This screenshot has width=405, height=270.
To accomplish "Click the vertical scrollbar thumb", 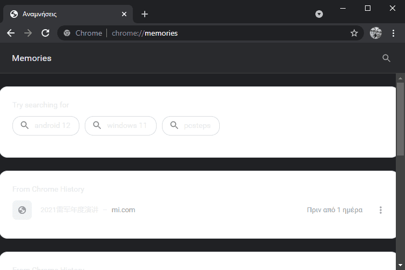I will pos(400,119).
